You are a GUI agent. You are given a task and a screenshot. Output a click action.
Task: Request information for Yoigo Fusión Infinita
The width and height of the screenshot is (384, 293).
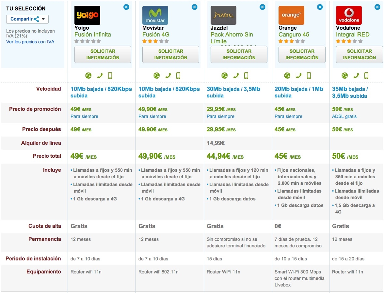click(x=103, y=54)
